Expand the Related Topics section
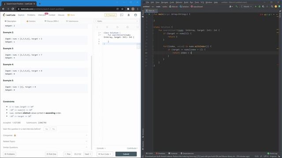The width and height of the screenshot is (282, 158). coord(45,141)
